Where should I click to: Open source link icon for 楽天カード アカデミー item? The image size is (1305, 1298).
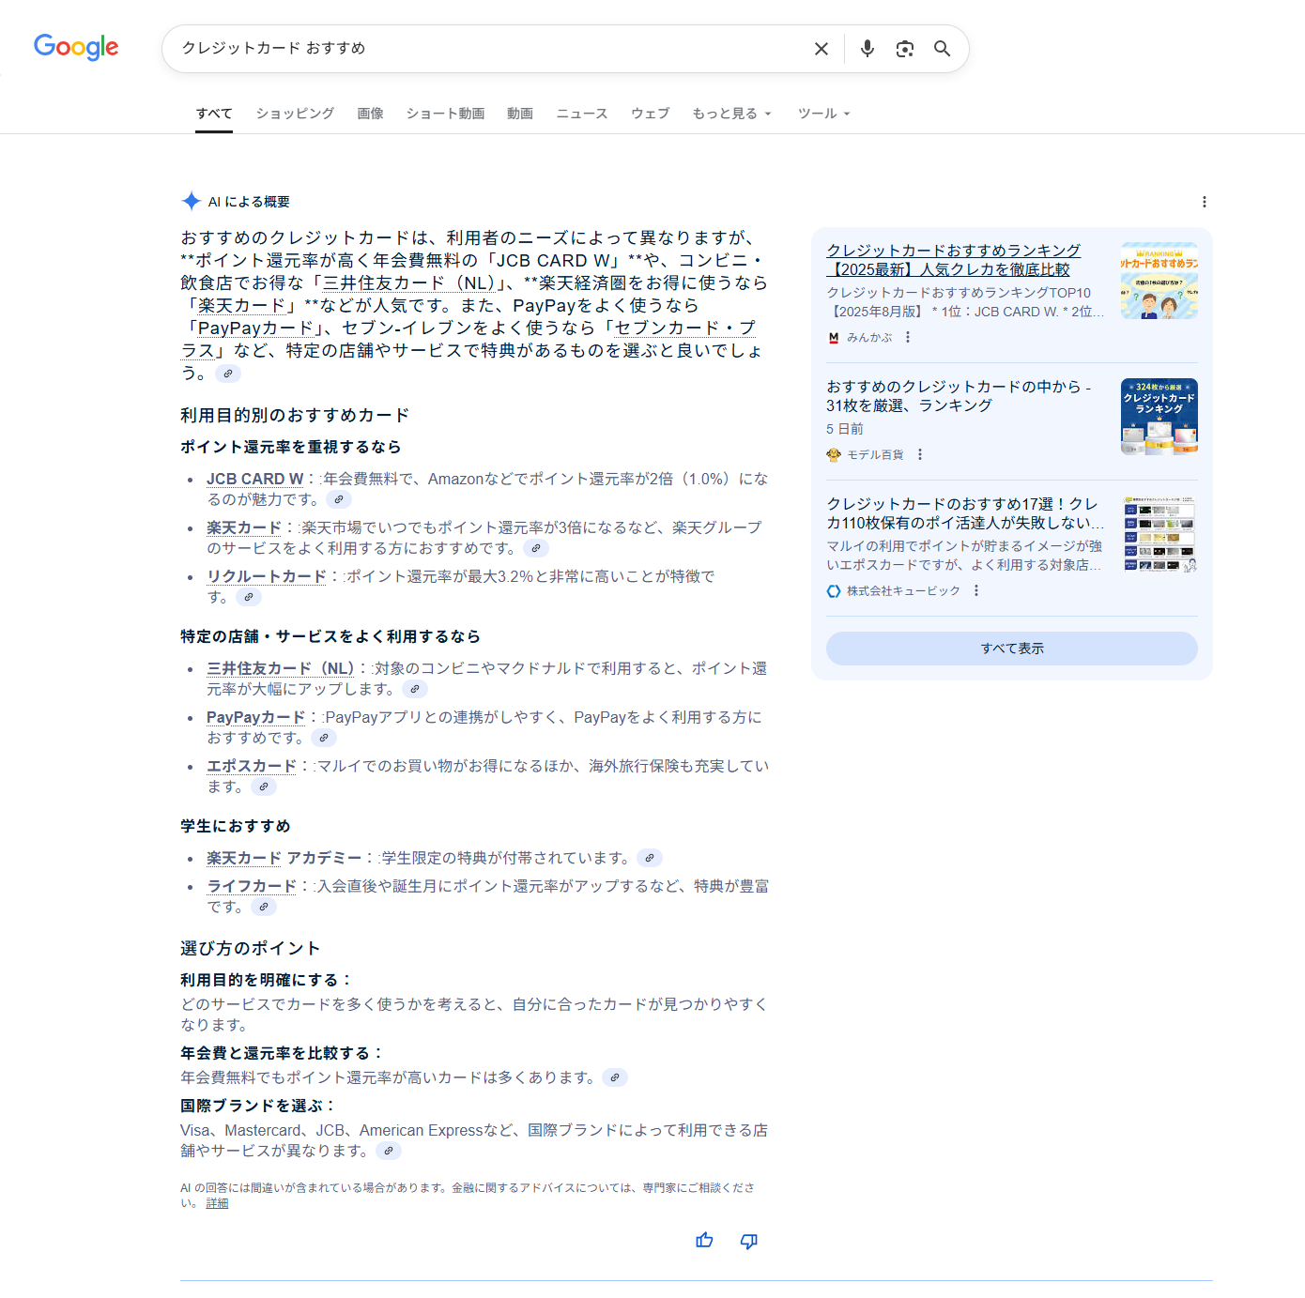(650, 858)
